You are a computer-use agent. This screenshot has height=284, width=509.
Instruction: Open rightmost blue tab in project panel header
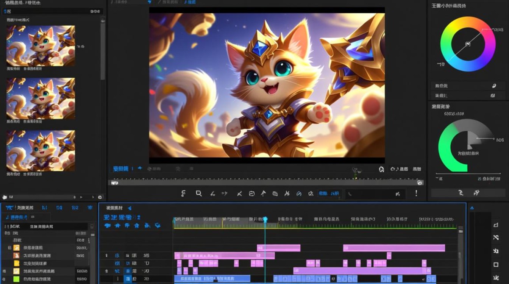90,208
